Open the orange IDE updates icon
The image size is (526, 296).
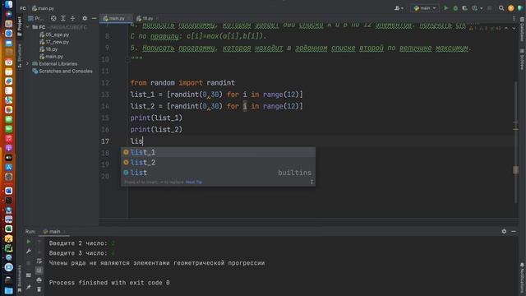(x=511, y=8)
